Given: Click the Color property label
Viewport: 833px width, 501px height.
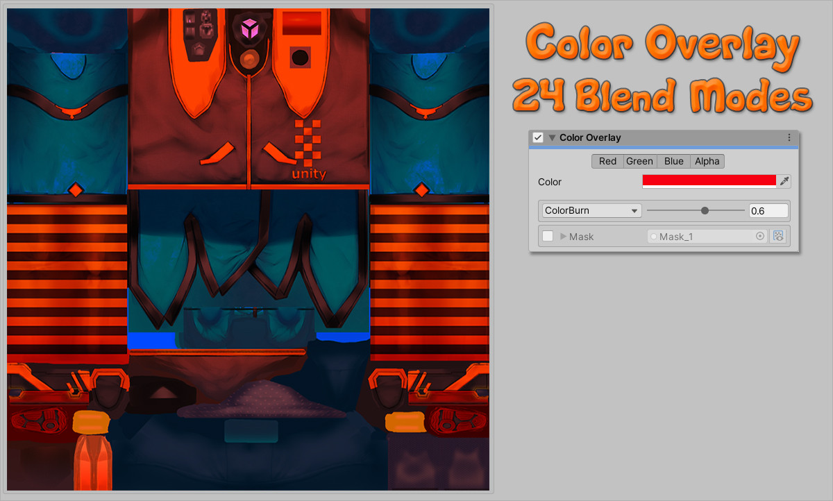Looking at the screenshot, I should tap(550, 182).
